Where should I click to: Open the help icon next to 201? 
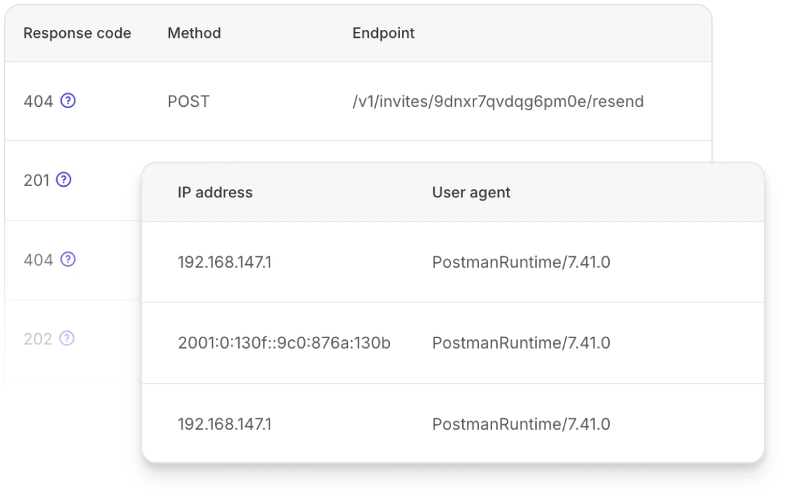click(64, 180)
